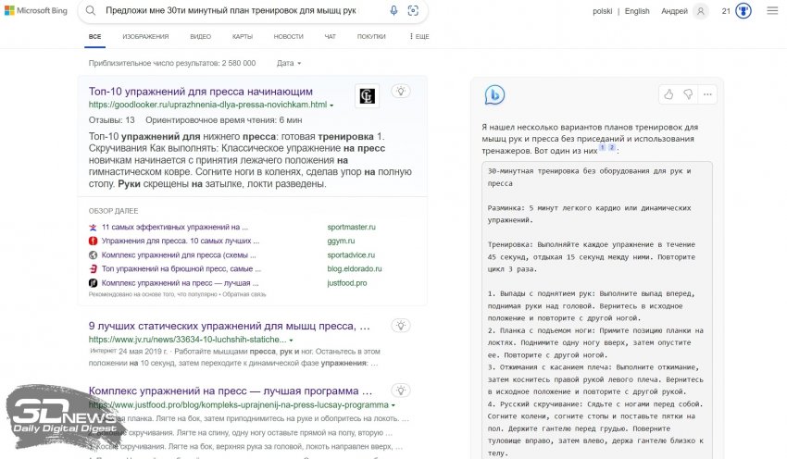Open more options in chat panel
The height and width of the screenshot is (459, 787).
[708, 94]
